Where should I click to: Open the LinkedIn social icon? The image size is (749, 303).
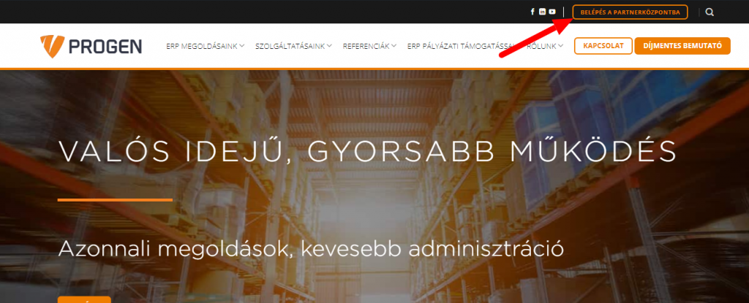tap(542, 12)
